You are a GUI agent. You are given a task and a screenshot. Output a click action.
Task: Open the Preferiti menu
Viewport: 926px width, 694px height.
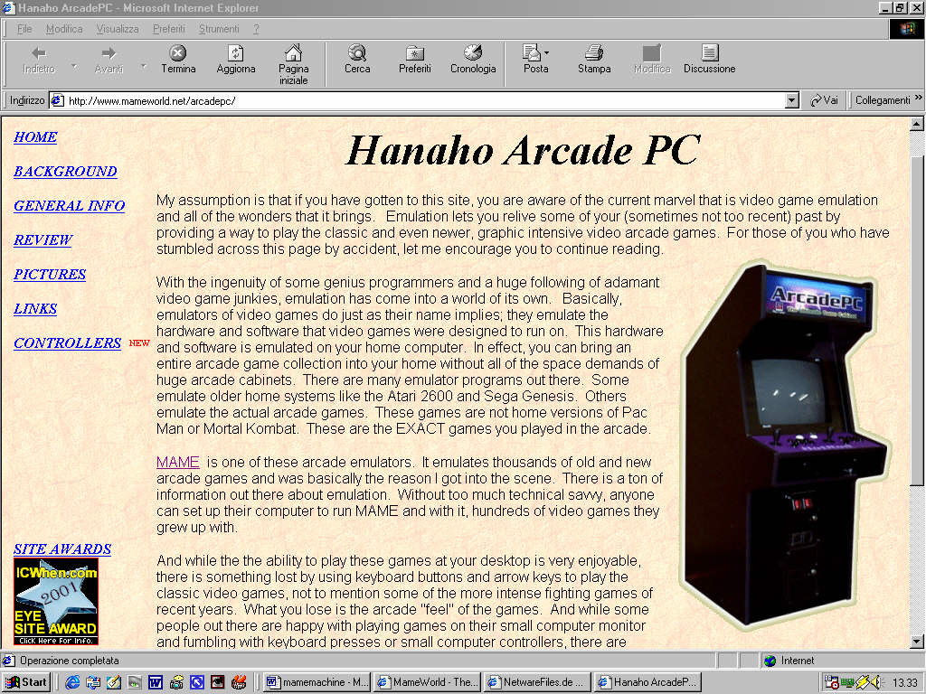(169, 29)
